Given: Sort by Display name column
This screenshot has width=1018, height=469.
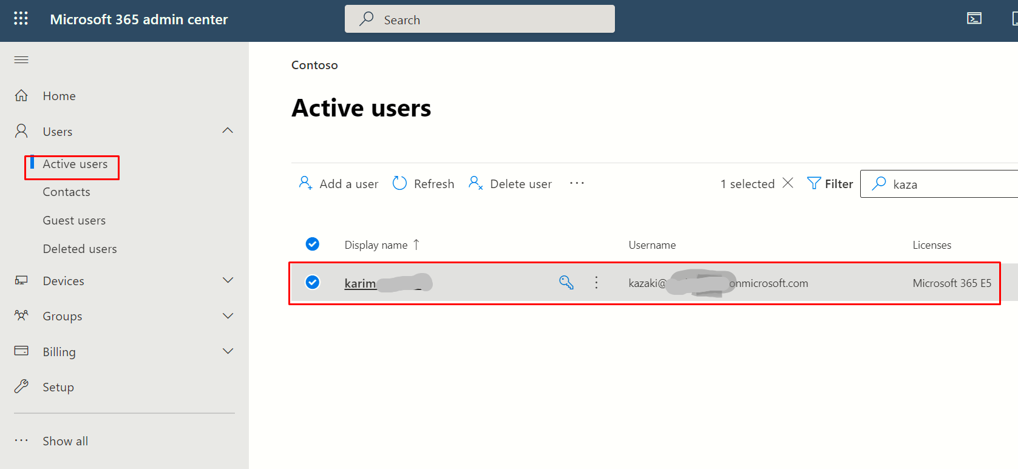Looking at the screenshot, I should (x=376, y=245).
